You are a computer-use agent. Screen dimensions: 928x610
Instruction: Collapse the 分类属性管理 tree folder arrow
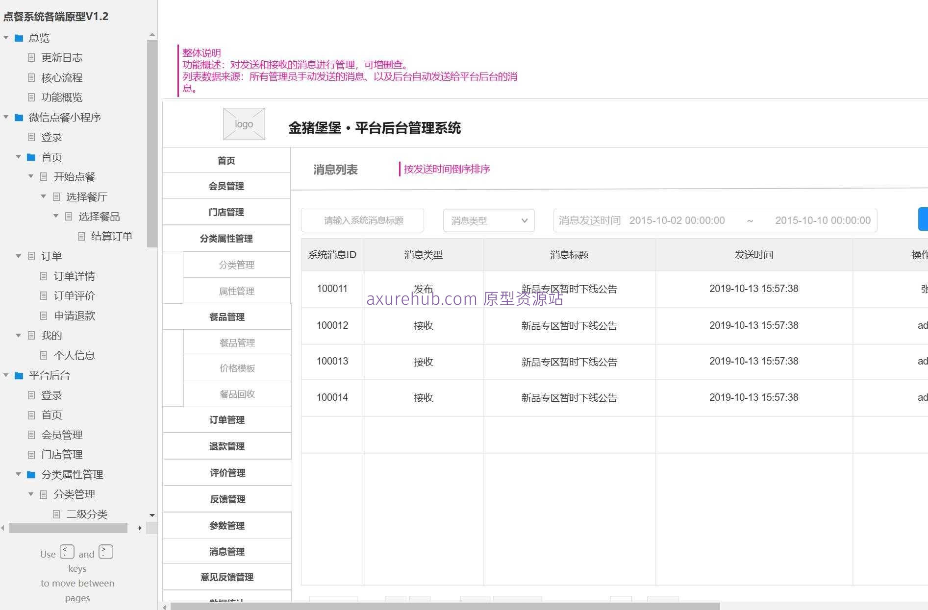point(19,474)
